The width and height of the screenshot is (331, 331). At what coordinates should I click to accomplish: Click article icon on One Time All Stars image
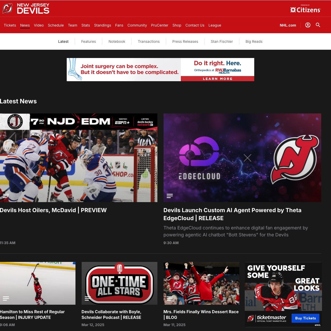click(88, 299)
